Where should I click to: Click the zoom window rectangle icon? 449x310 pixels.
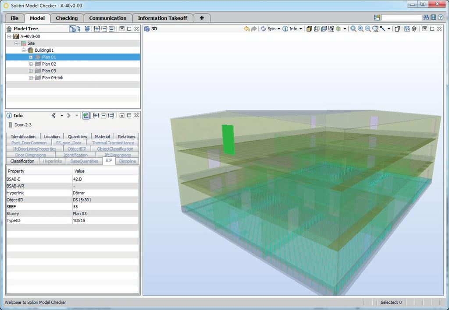click(375, 28)
